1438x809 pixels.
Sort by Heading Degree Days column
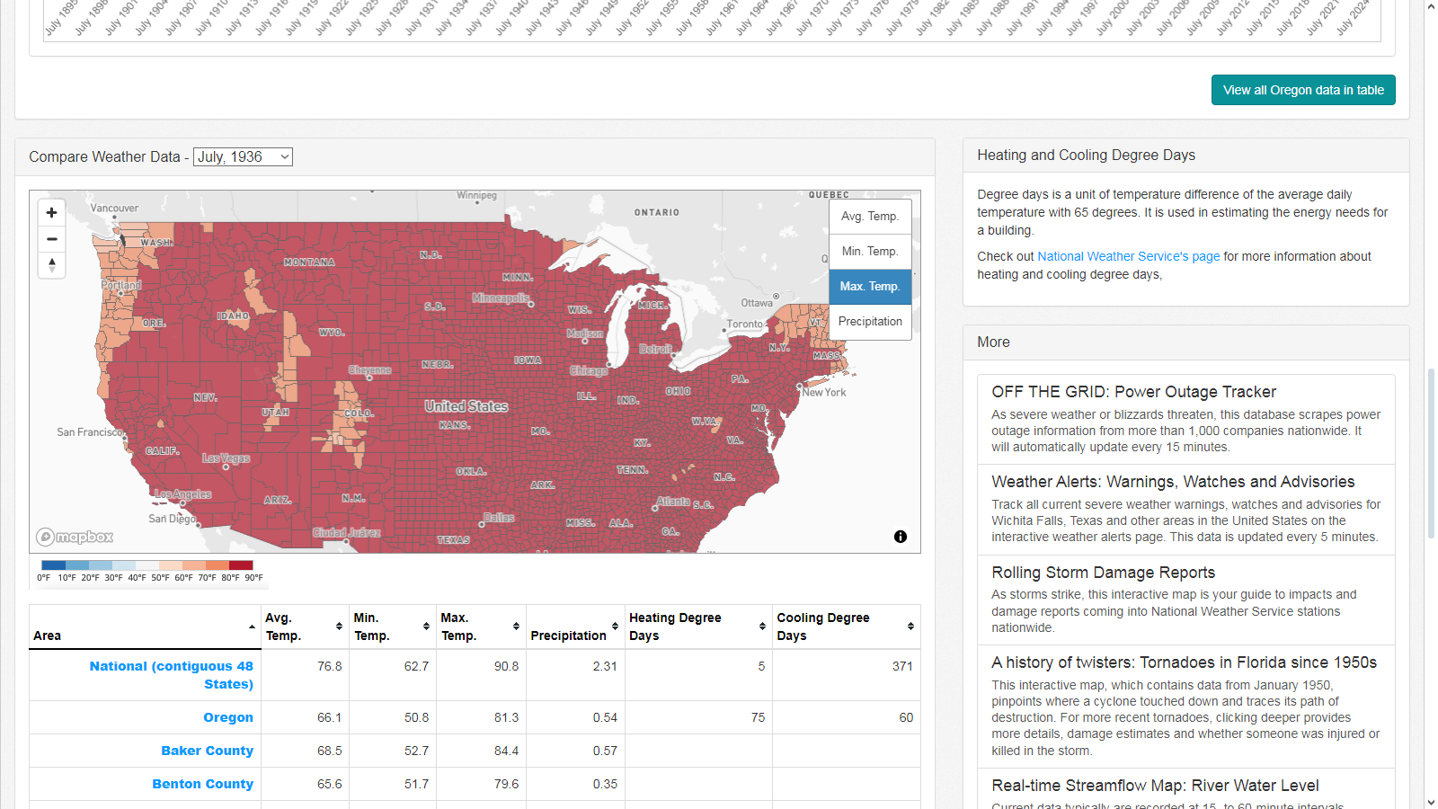pyautogui.click(x=697, y=627)
